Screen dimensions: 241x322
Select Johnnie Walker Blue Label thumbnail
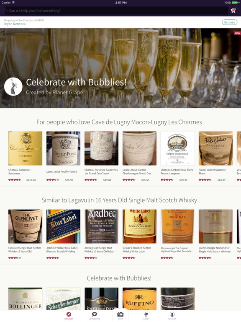click(x=63, y=226)
